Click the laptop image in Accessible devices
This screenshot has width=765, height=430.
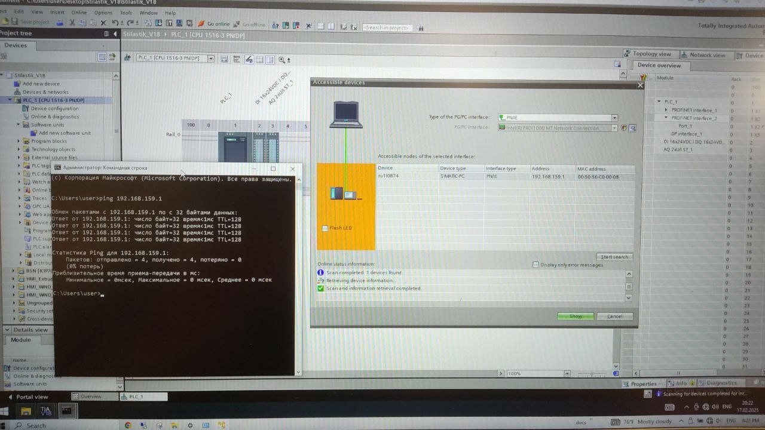pyautogui.click(x=346, y=115)
